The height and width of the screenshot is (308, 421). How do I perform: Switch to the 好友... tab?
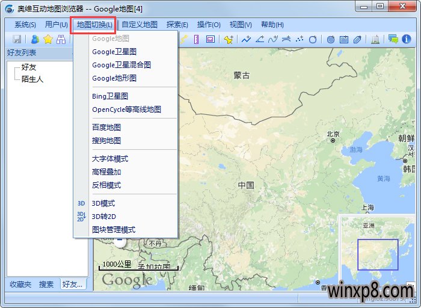point(73,284)
